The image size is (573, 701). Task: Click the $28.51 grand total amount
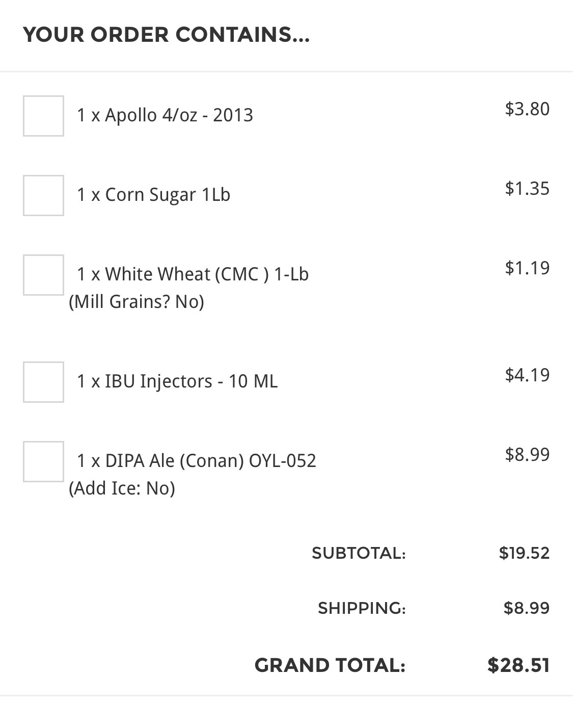click(519, 665)
